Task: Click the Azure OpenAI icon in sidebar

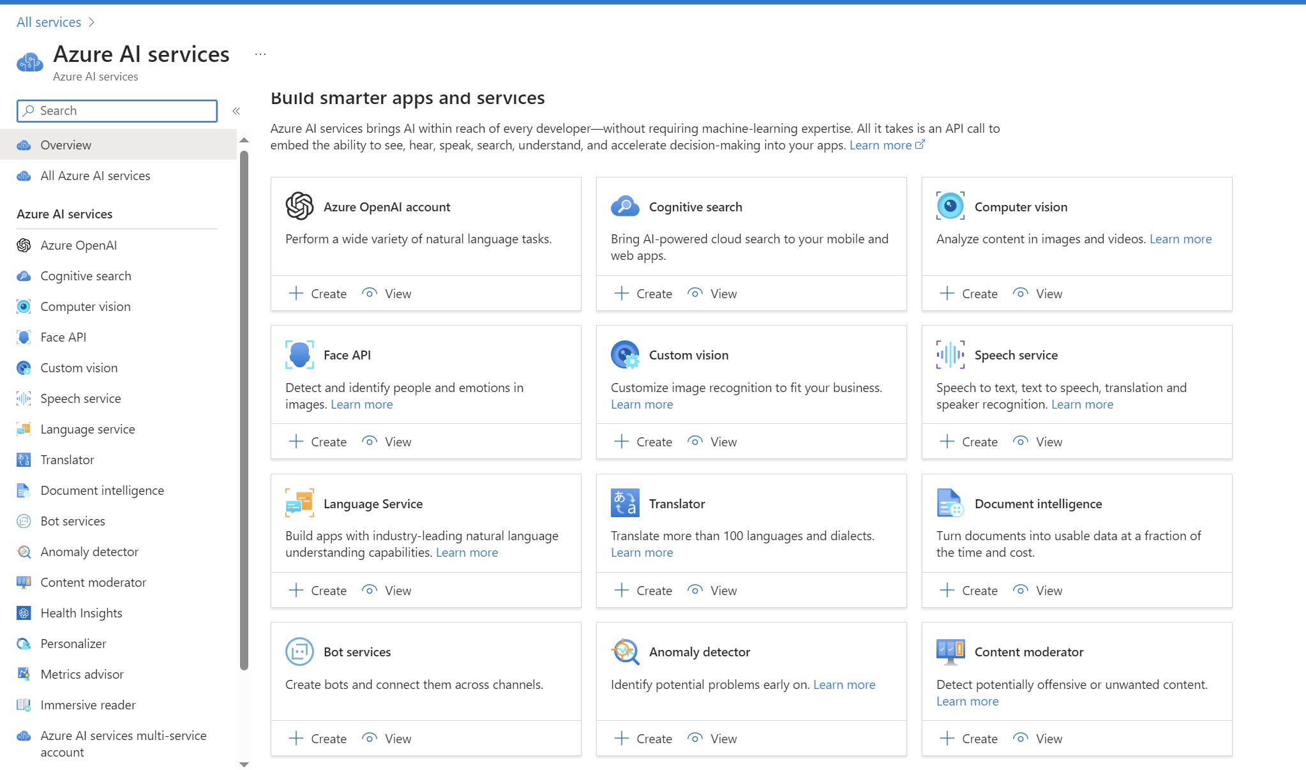Action: [x=25, y=244]
